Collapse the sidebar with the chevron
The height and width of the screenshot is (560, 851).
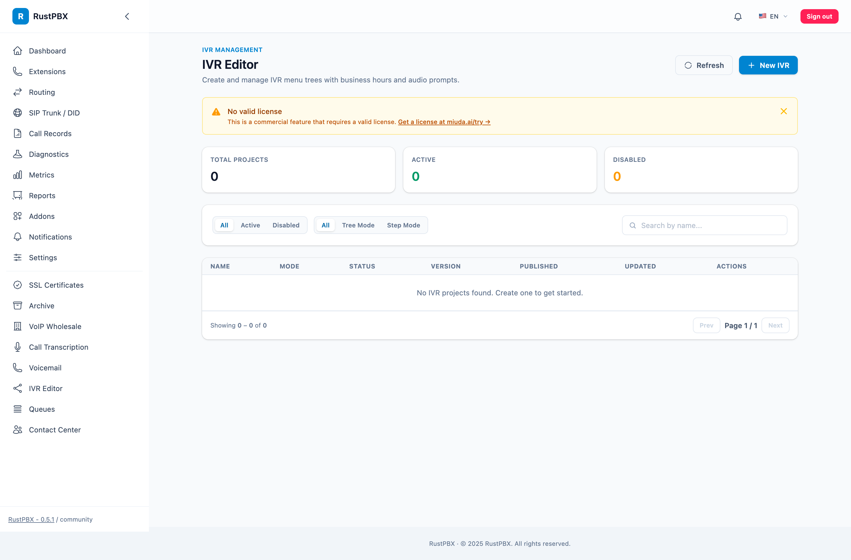pos(127,17)
